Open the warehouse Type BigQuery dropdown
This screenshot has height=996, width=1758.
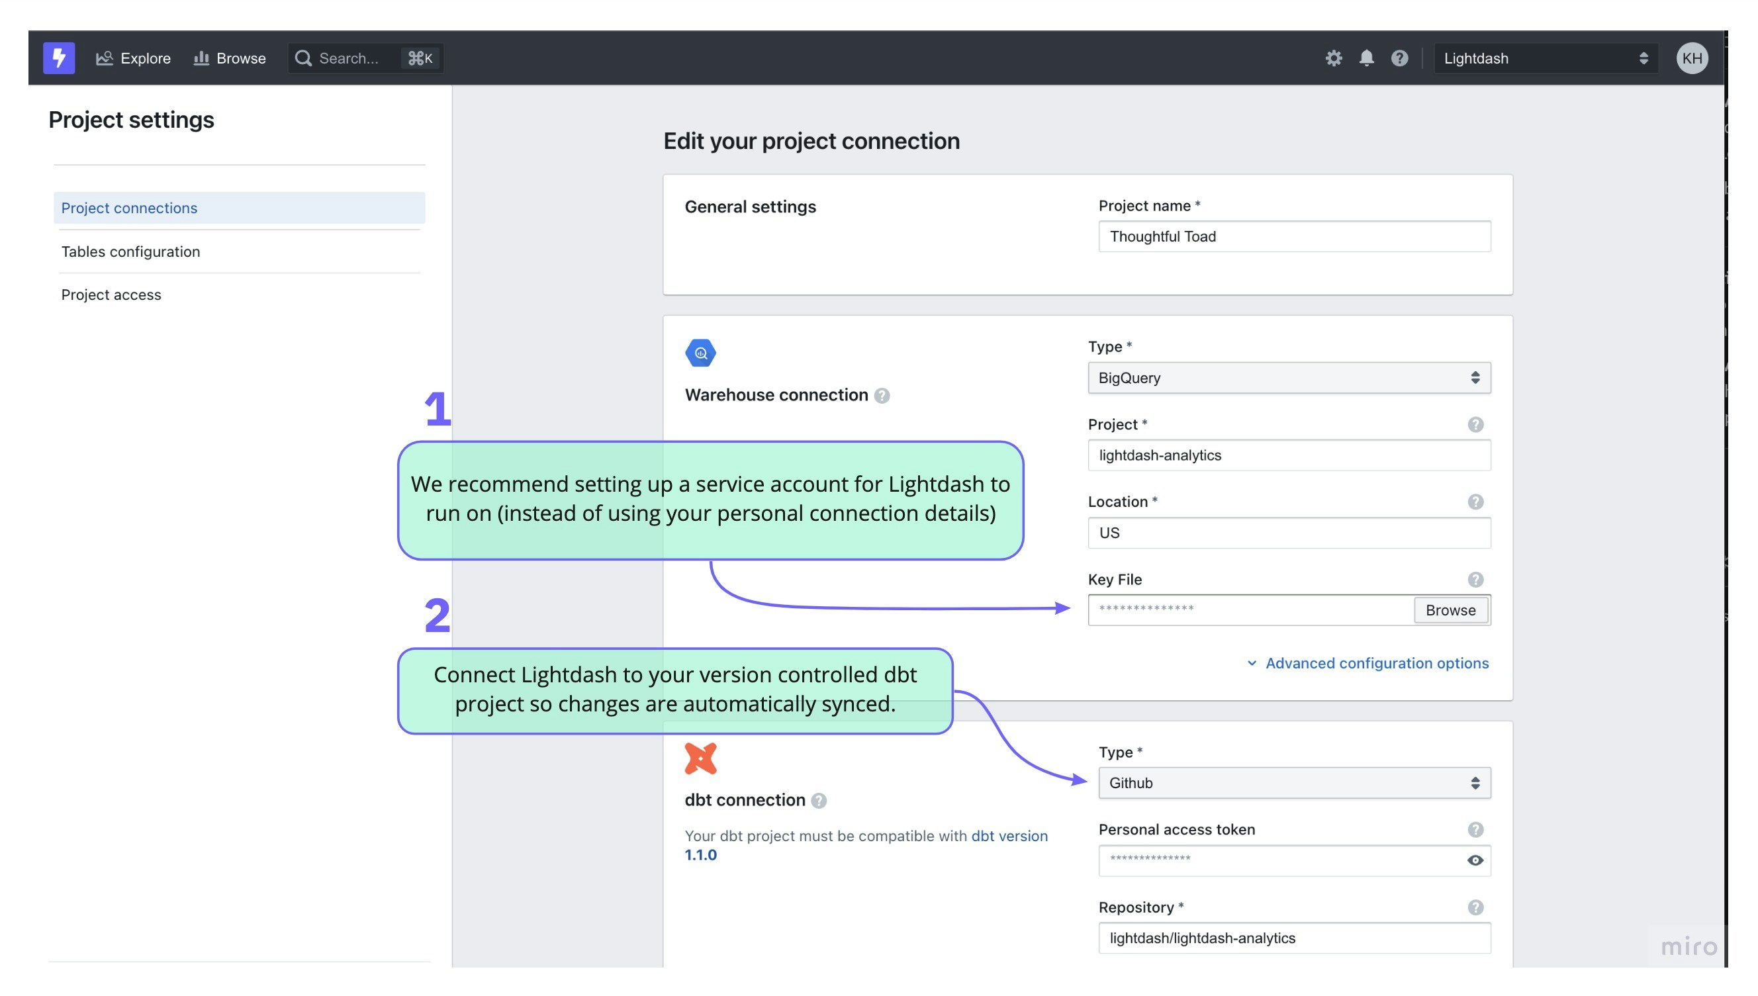tap(1289, 378)
